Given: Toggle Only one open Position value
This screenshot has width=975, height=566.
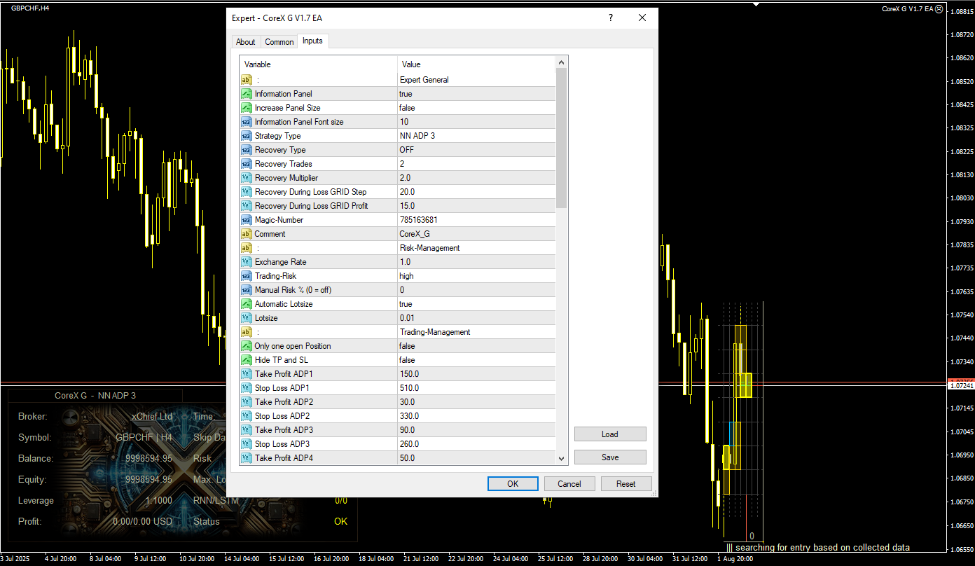Looking at the screenshot, I should pos(476,346).
